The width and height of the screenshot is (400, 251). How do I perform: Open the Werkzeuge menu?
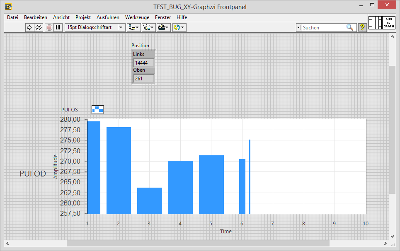tap(137, 17)
